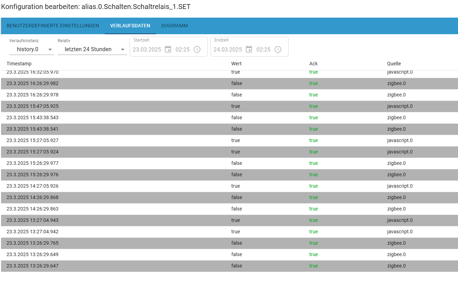This screenshot has width=458, height=282.
Task: Click Wert 'false' in the 15:26:29.977 row
Action: pyautogui.click(x=237, y=163)
